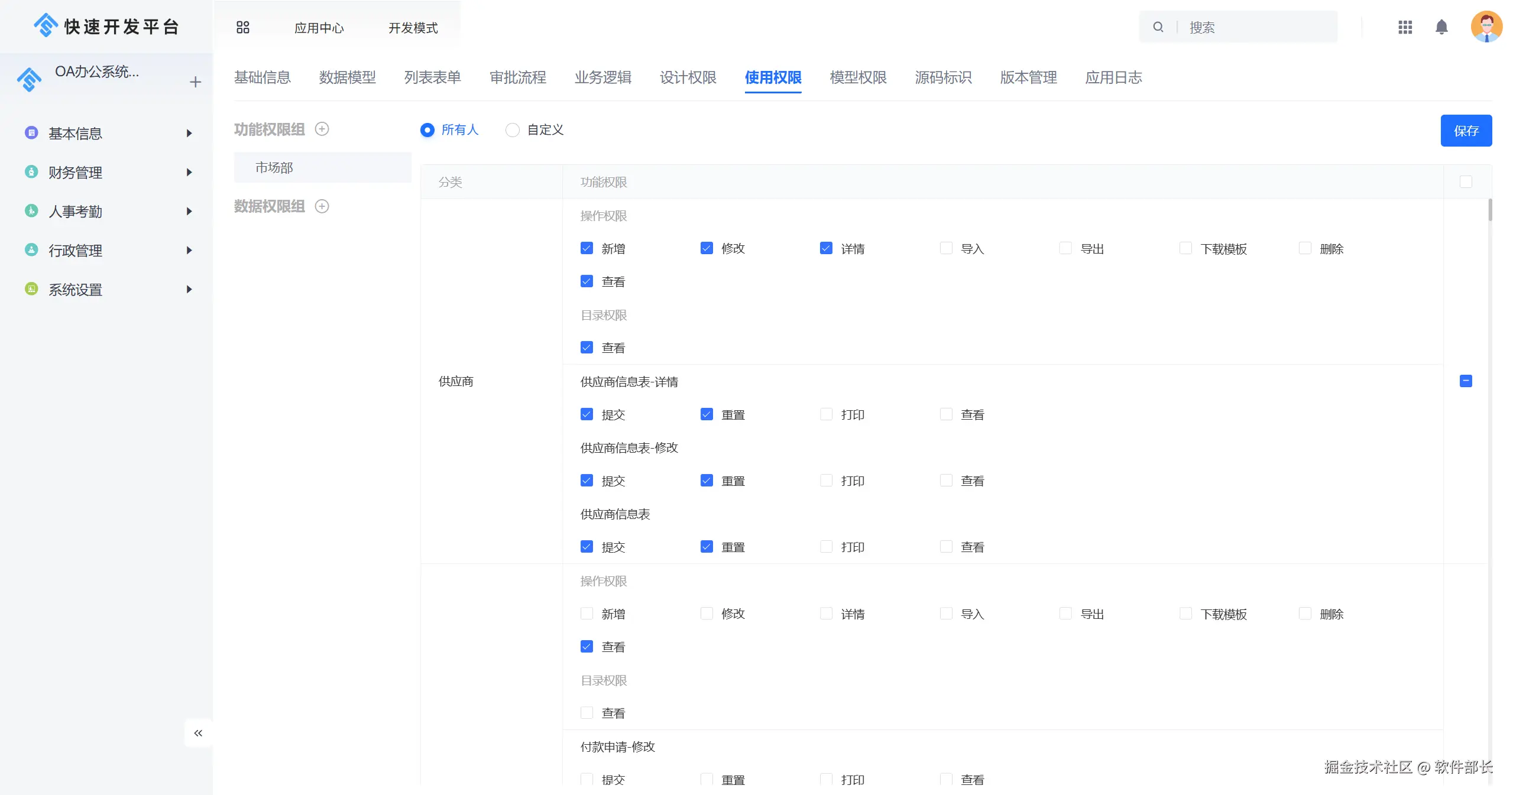This screenshot has width=1513, height=795.
Task: Uncheck 提交 under 供应商信息表-详情
Action: point(587,414)
